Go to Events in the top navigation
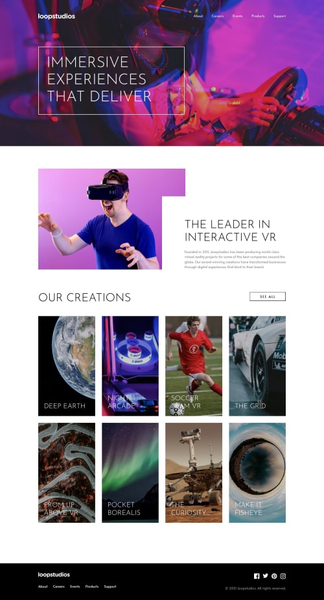324x600 pixels. click(x=238, y=16)
